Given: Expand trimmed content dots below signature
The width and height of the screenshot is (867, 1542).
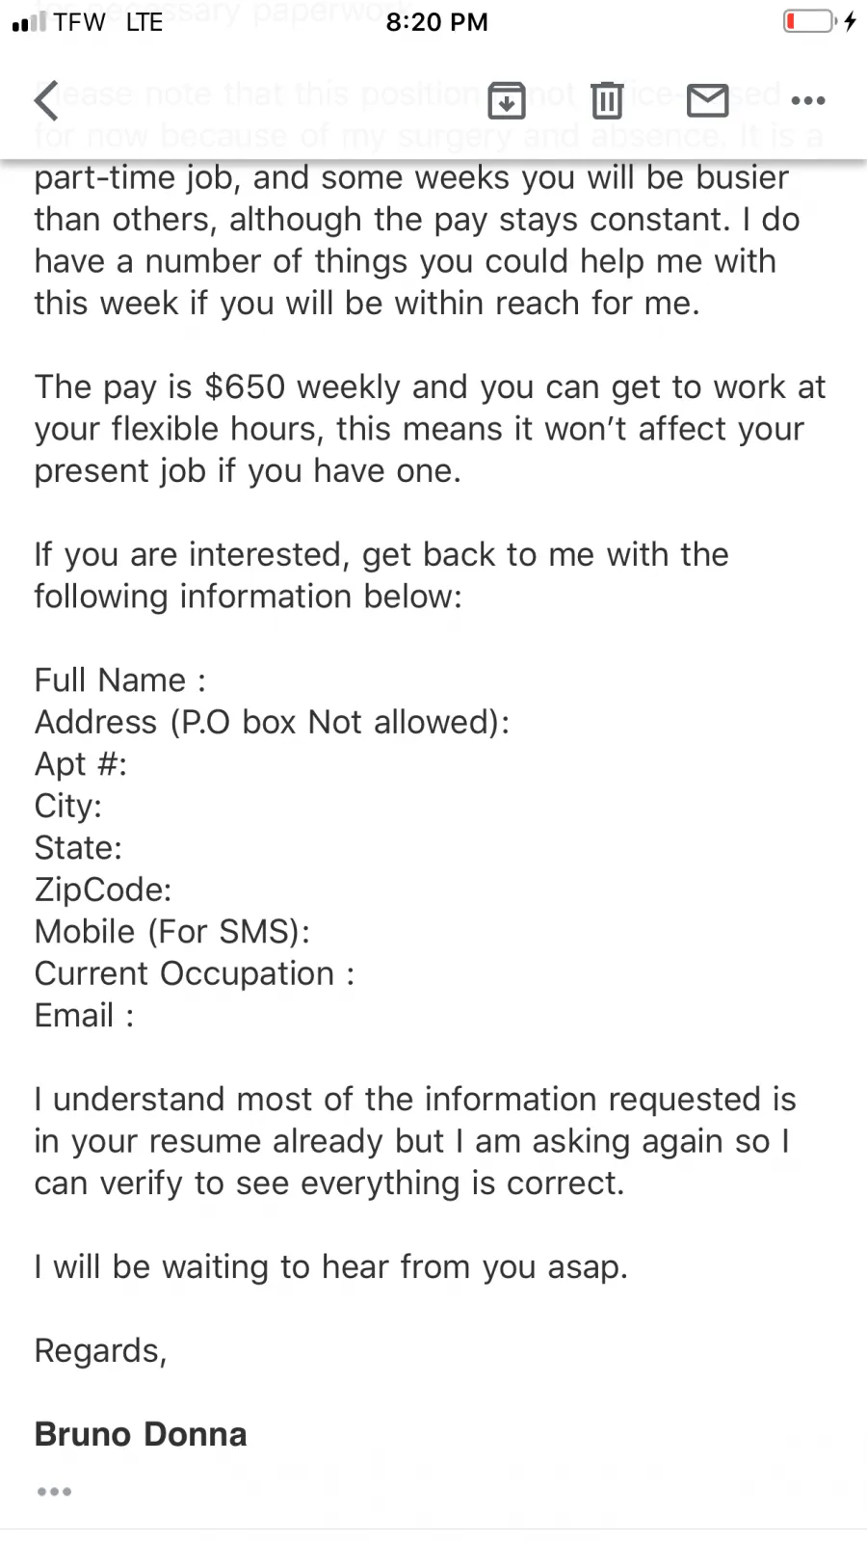Looking at the screenshot, I should [x=54, y=1491].
